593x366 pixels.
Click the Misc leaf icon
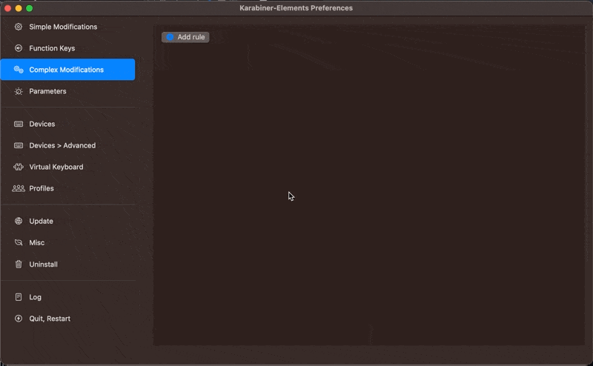[18, 243]
